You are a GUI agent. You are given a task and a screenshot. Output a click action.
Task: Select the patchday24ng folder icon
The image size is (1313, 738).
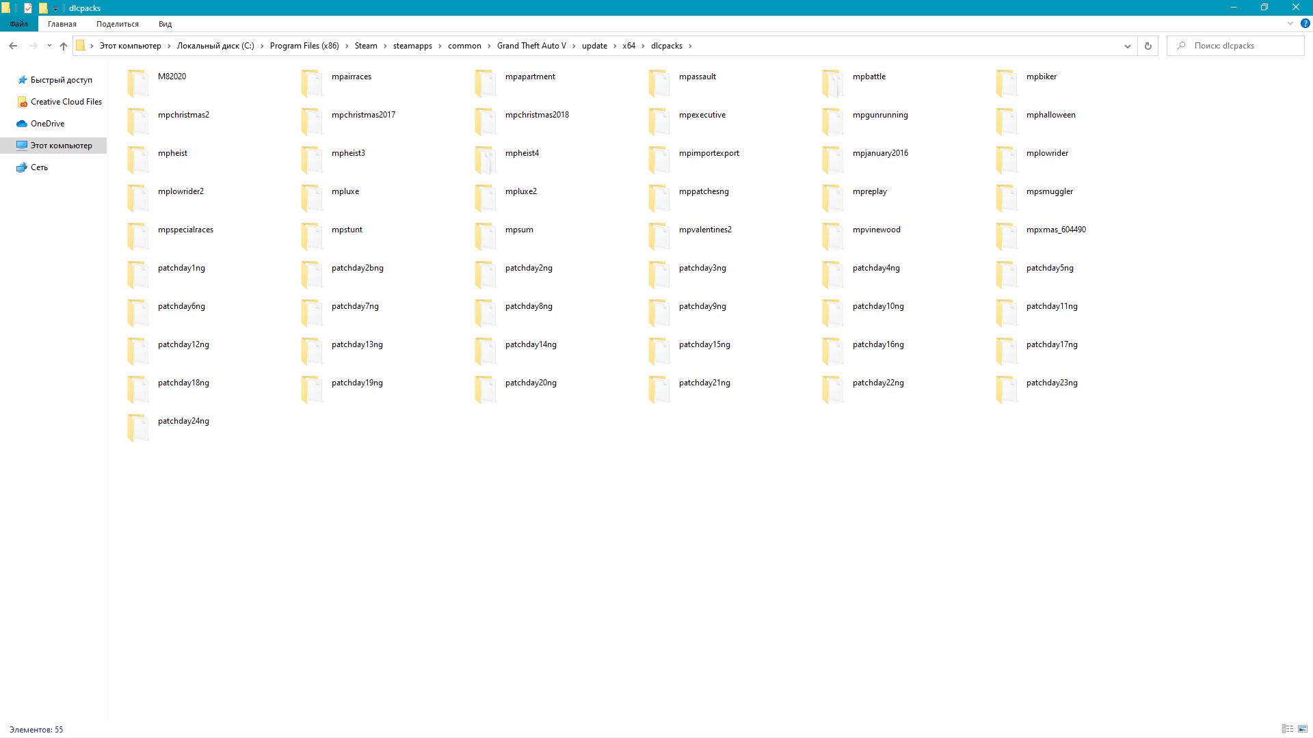click(138, 427)
